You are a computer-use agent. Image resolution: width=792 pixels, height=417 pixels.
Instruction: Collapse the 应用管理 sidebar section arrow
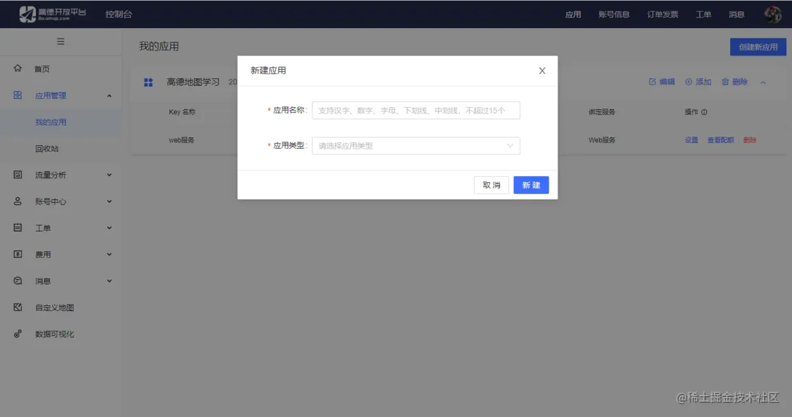click(x=109, y=96)
